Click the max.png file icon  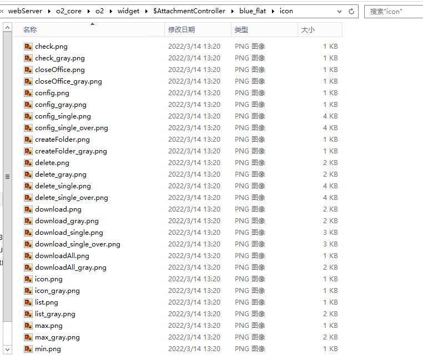(x=28, y=326)
